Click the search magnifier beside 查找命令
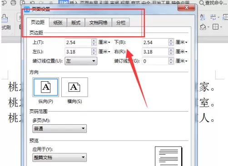228x166 pixels. click(x=202, y=3)
